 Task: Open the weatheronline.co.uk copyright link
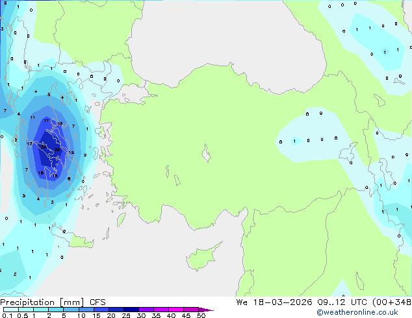[x=357, y=312]
